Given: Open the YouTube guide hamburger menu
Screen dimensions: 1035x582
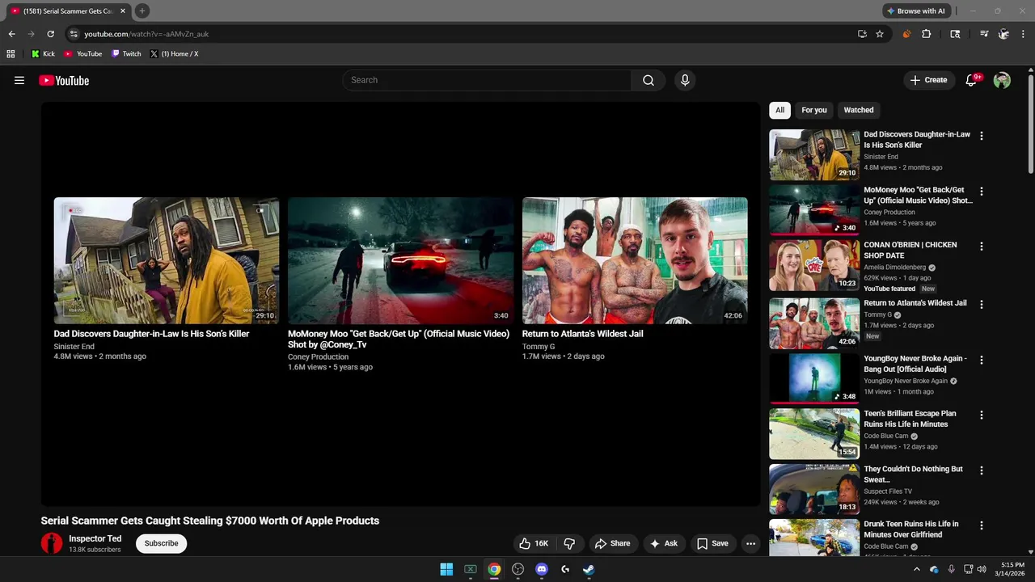Looking at the screenshot, I should (19, 80).
